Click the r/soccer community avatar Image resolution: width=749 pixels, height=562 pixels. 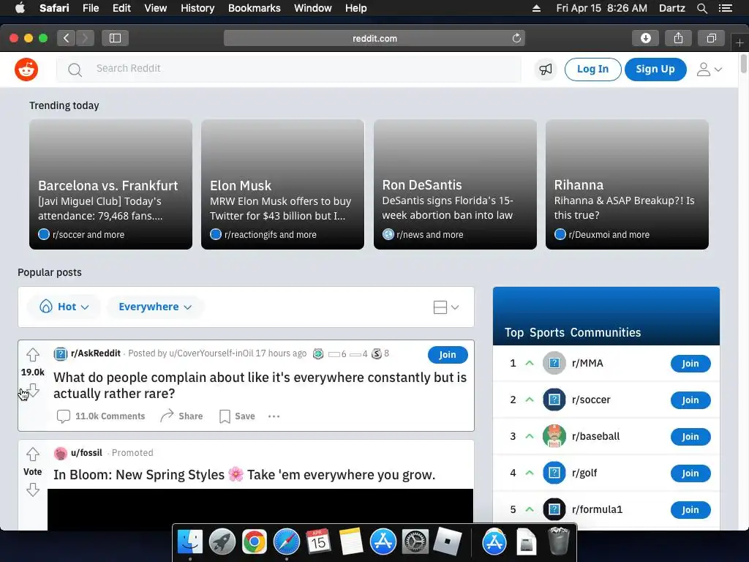tap(554, 400)
